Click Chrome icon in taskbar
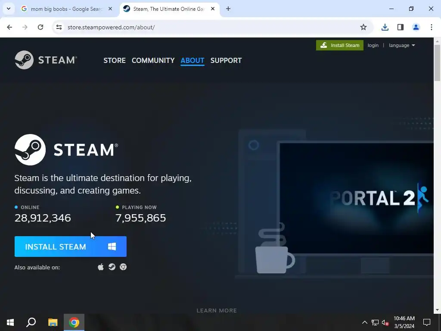This screenshot has height=331, width=441. tap(74, 322)
